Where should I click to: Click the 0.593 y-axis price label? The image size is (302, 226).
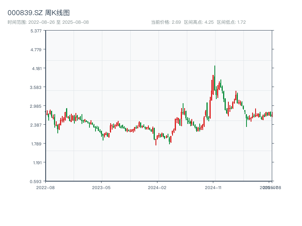[x=36, y=181]
